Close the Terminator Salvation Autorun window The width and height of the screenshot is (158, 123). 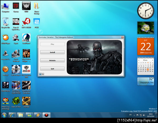tap(122, 37)
